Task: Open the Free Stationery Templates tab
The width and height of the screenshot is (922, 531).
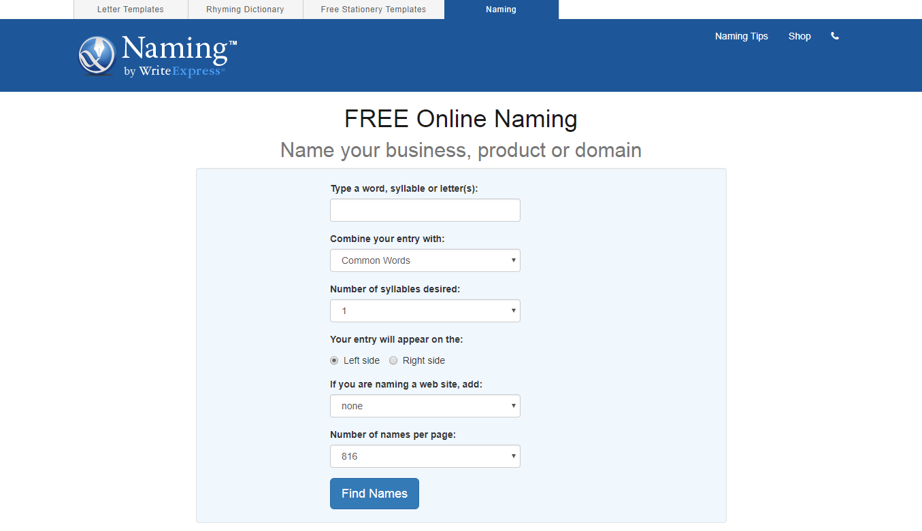Action: tap(373, 9)
